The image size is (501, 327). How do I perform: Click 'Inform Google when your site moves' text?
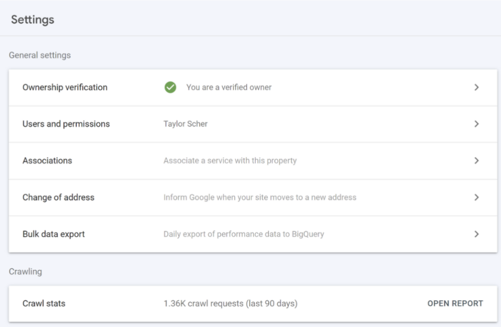pyautogui.click(x=260, y=197)
